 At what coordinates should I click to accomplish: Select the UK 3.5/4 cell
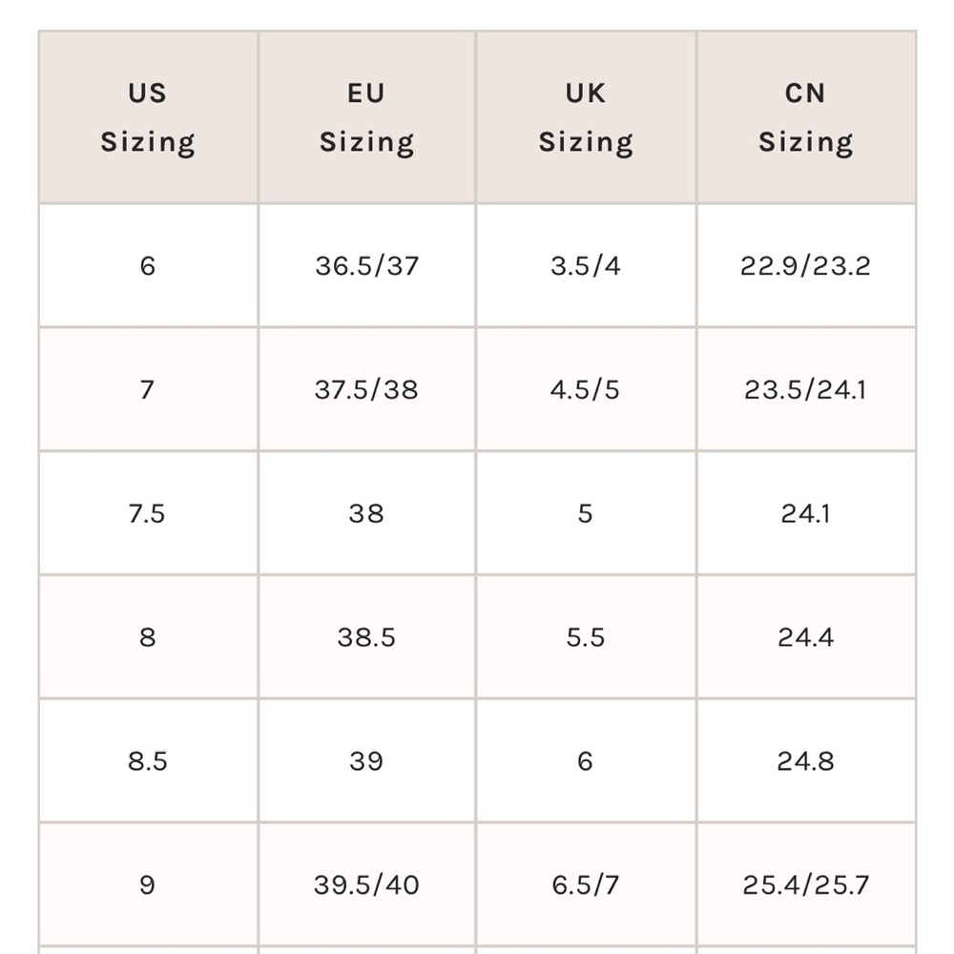coord(586,266)
